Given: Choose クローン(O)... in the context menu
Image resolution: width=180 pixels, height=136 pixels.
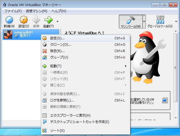Looking at the screenshot, I should pos(85,45).
